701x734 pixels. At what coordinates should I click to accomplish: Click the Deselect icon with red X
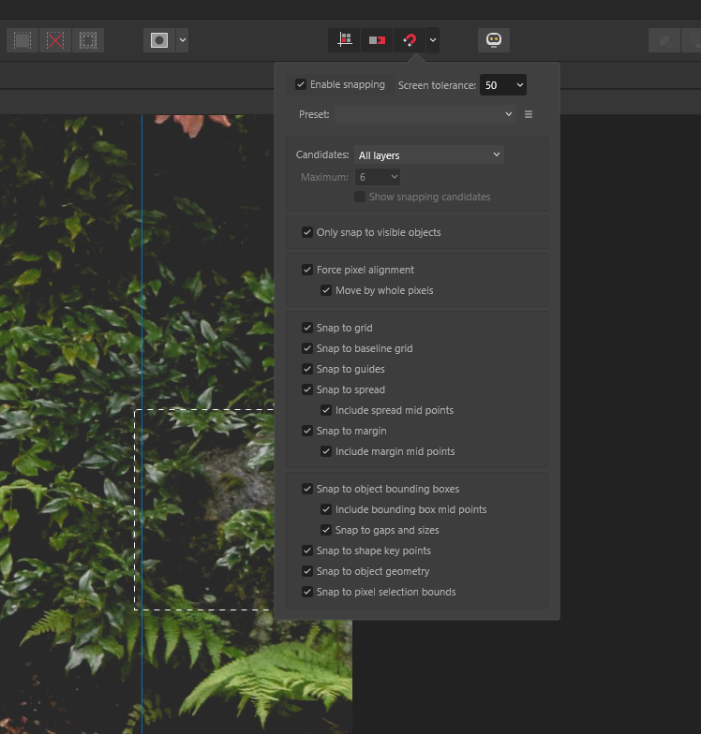(x=55, y=40)
